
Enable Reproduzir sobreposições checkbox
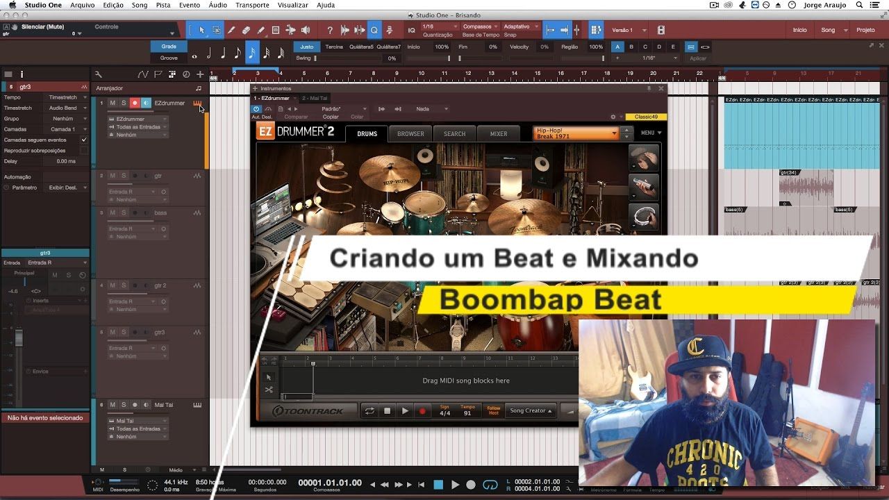pyautogui.click(x=84, y=150)
